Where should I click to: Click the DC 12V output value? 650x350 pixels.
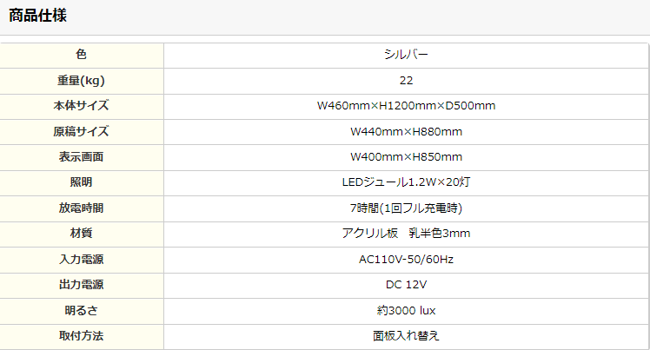[x=406, y=285]
